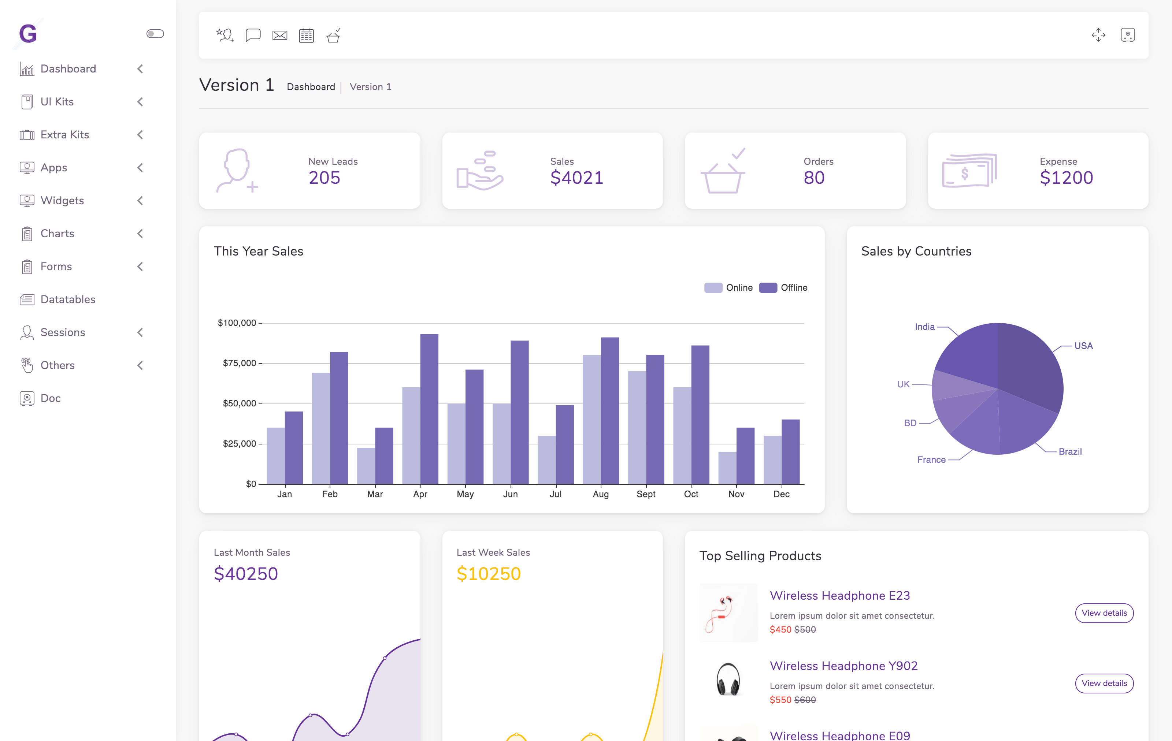Open the chat bubble icon in toolbar

[x=253, y=35]
